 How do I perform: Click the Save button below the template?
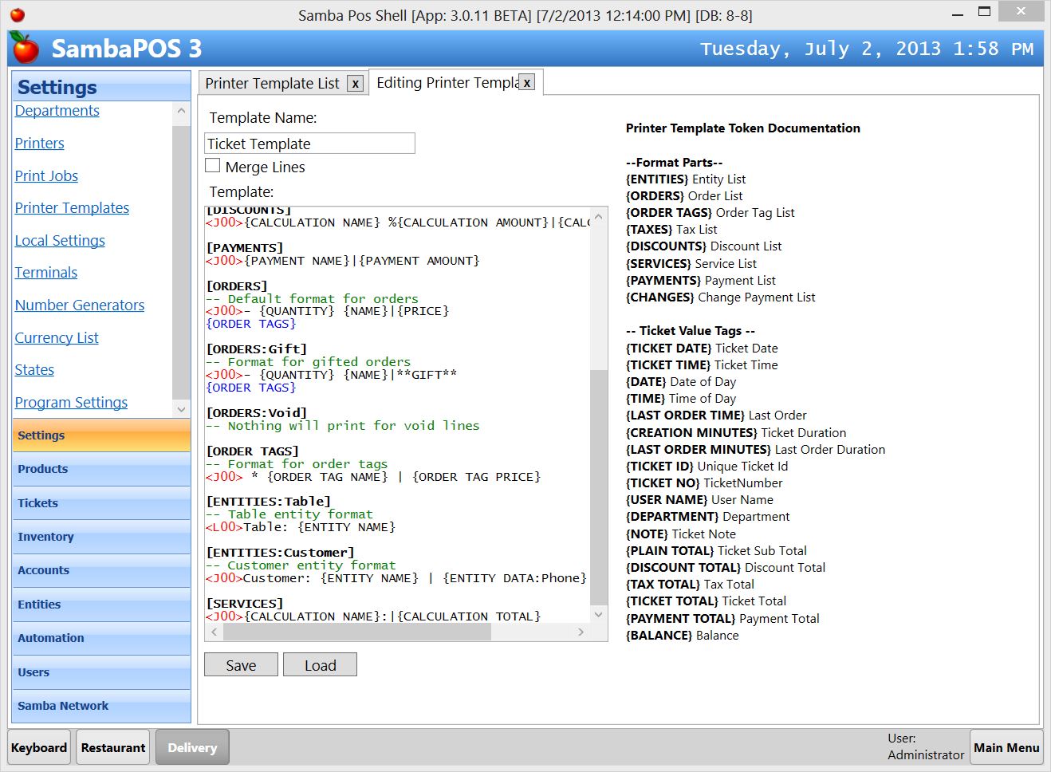click(241, 664)
